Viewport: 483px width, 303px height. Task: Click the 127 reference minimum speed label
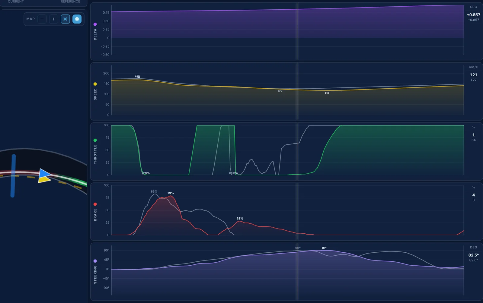(280, 91)
